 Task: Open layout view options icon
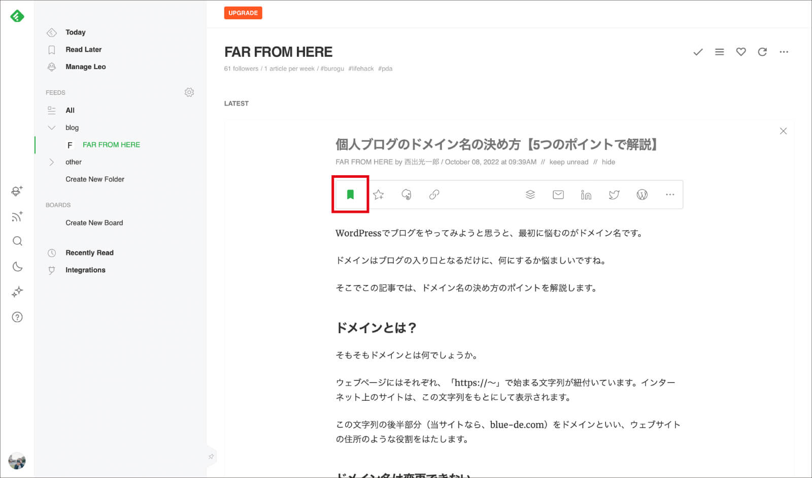coord(719,52)
